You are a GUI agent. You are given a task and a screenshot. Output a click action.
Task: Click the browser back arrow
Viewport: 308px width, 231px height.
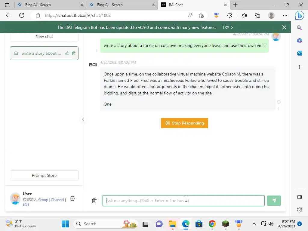tap(8, 15)
